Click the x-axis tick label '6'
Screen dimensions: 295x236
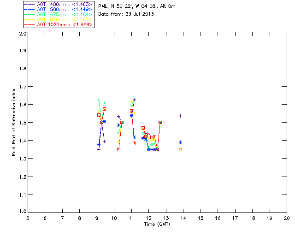[45, 218]
